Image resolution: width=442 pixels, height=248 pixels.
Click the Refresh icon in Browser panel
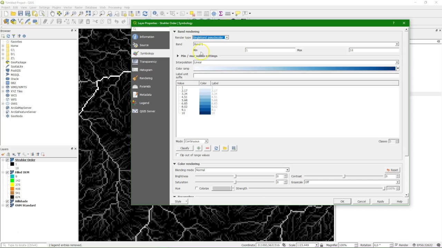click(8, 36)
